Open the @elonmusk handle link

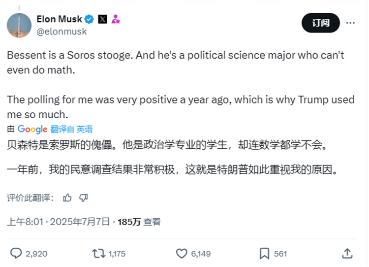(x=61, y=32)
